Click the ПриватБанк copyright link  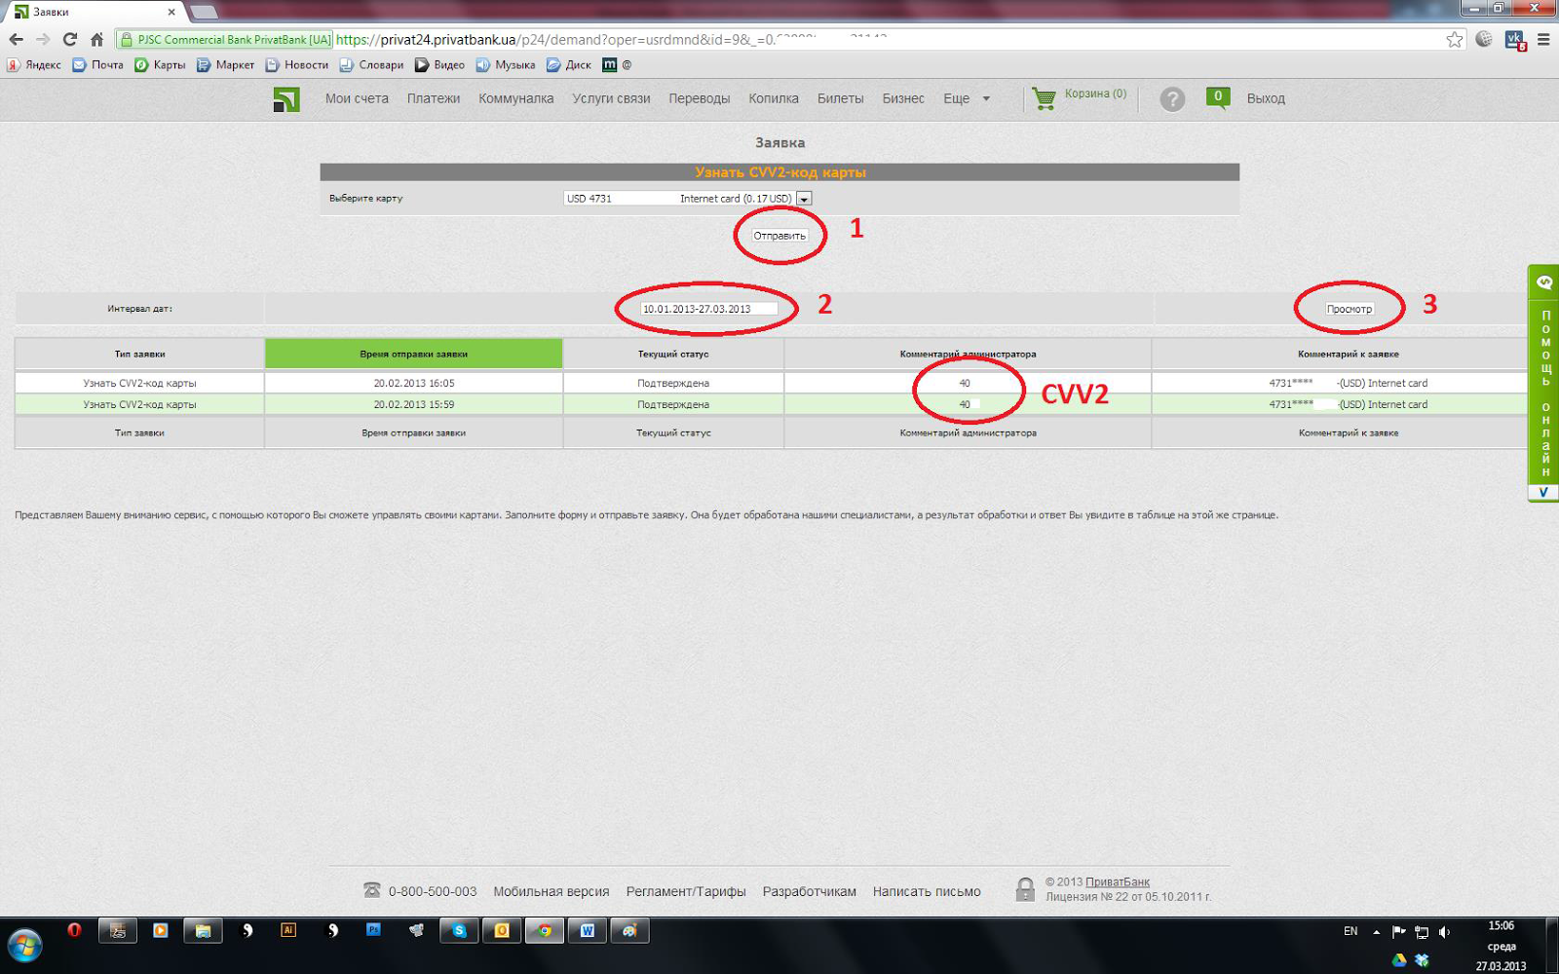1118,882
